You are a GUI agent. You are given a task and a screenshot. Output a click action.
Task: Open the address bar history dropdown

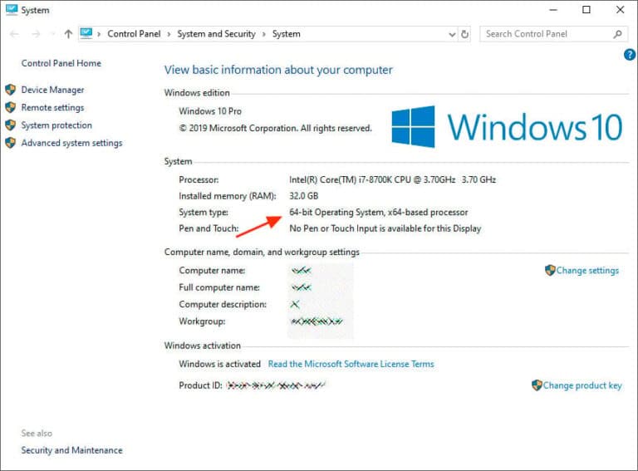coord(451,34)
